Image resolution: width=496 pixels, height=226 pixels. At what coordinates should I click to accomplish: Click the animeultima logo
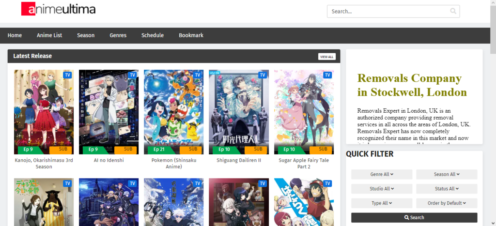[58, 9]
